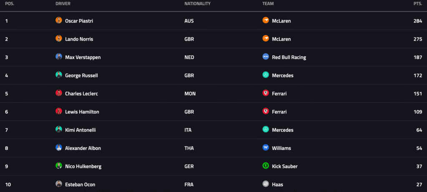Viewport: 427px width, 192px height.
Task: Click the DRIVER column header
Action: [63, 4]
